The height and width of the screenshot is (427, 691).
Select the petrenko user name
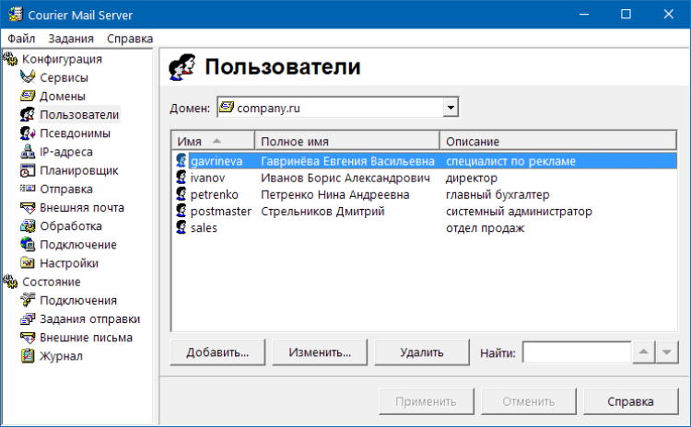[214, 194]
